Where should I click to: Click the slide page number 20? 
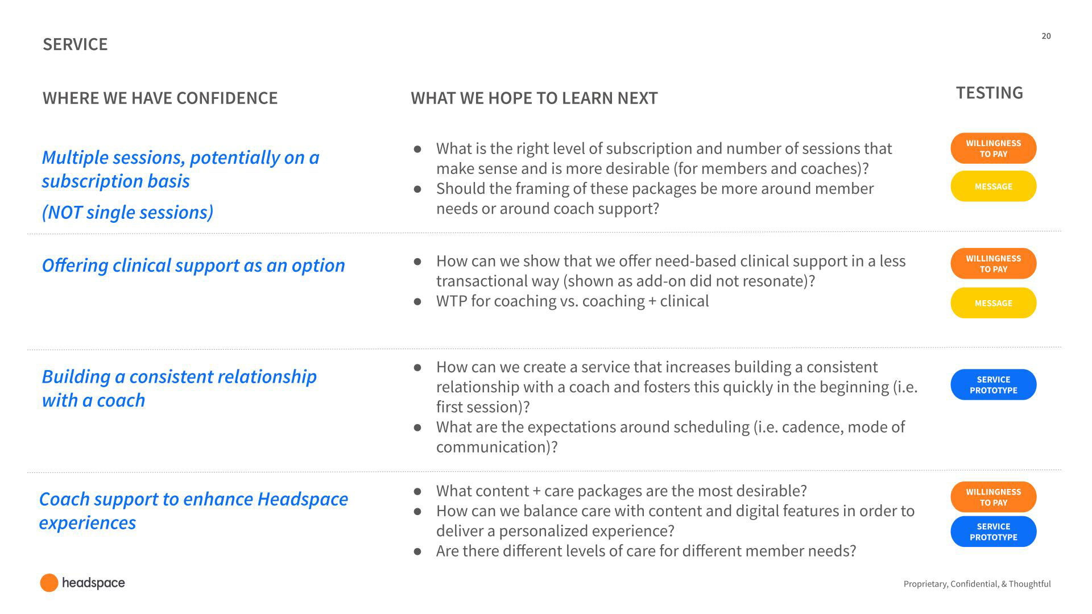pyautogui.click(x=1046, y=36)
